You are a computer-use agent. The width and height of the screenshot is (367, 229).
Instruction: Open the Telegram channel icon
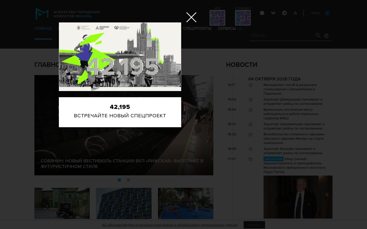[x=284, y=13]
